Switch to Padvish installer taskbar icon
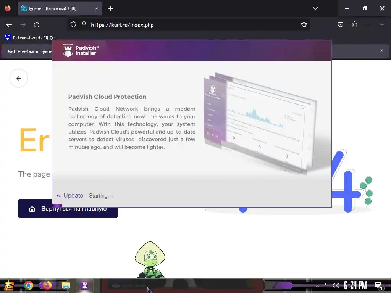This screenshot has height=293, width=391. click(x=85, y=285)
